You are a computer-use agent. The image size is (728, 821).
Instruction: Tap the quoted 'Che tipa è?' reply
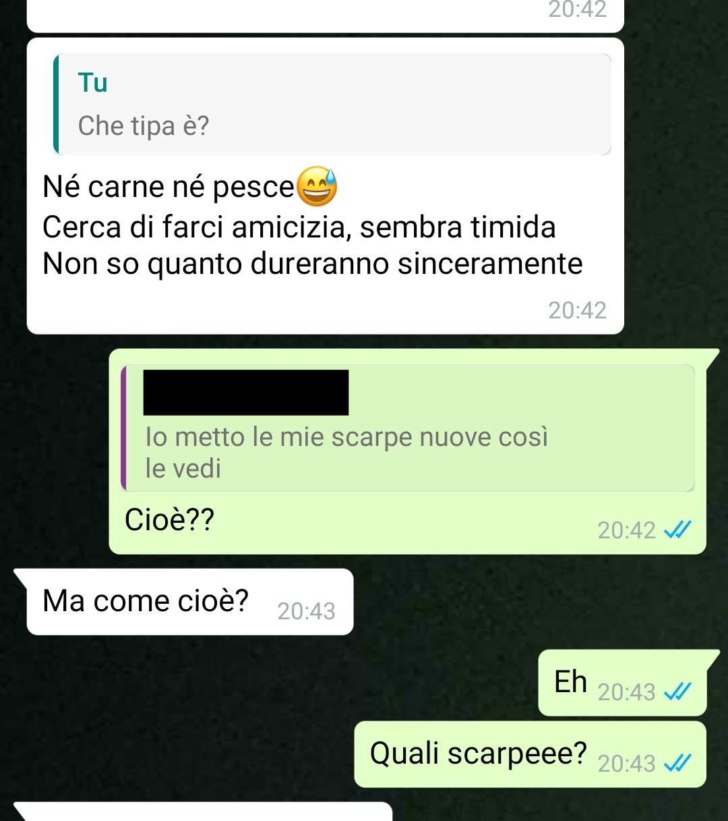332,104
